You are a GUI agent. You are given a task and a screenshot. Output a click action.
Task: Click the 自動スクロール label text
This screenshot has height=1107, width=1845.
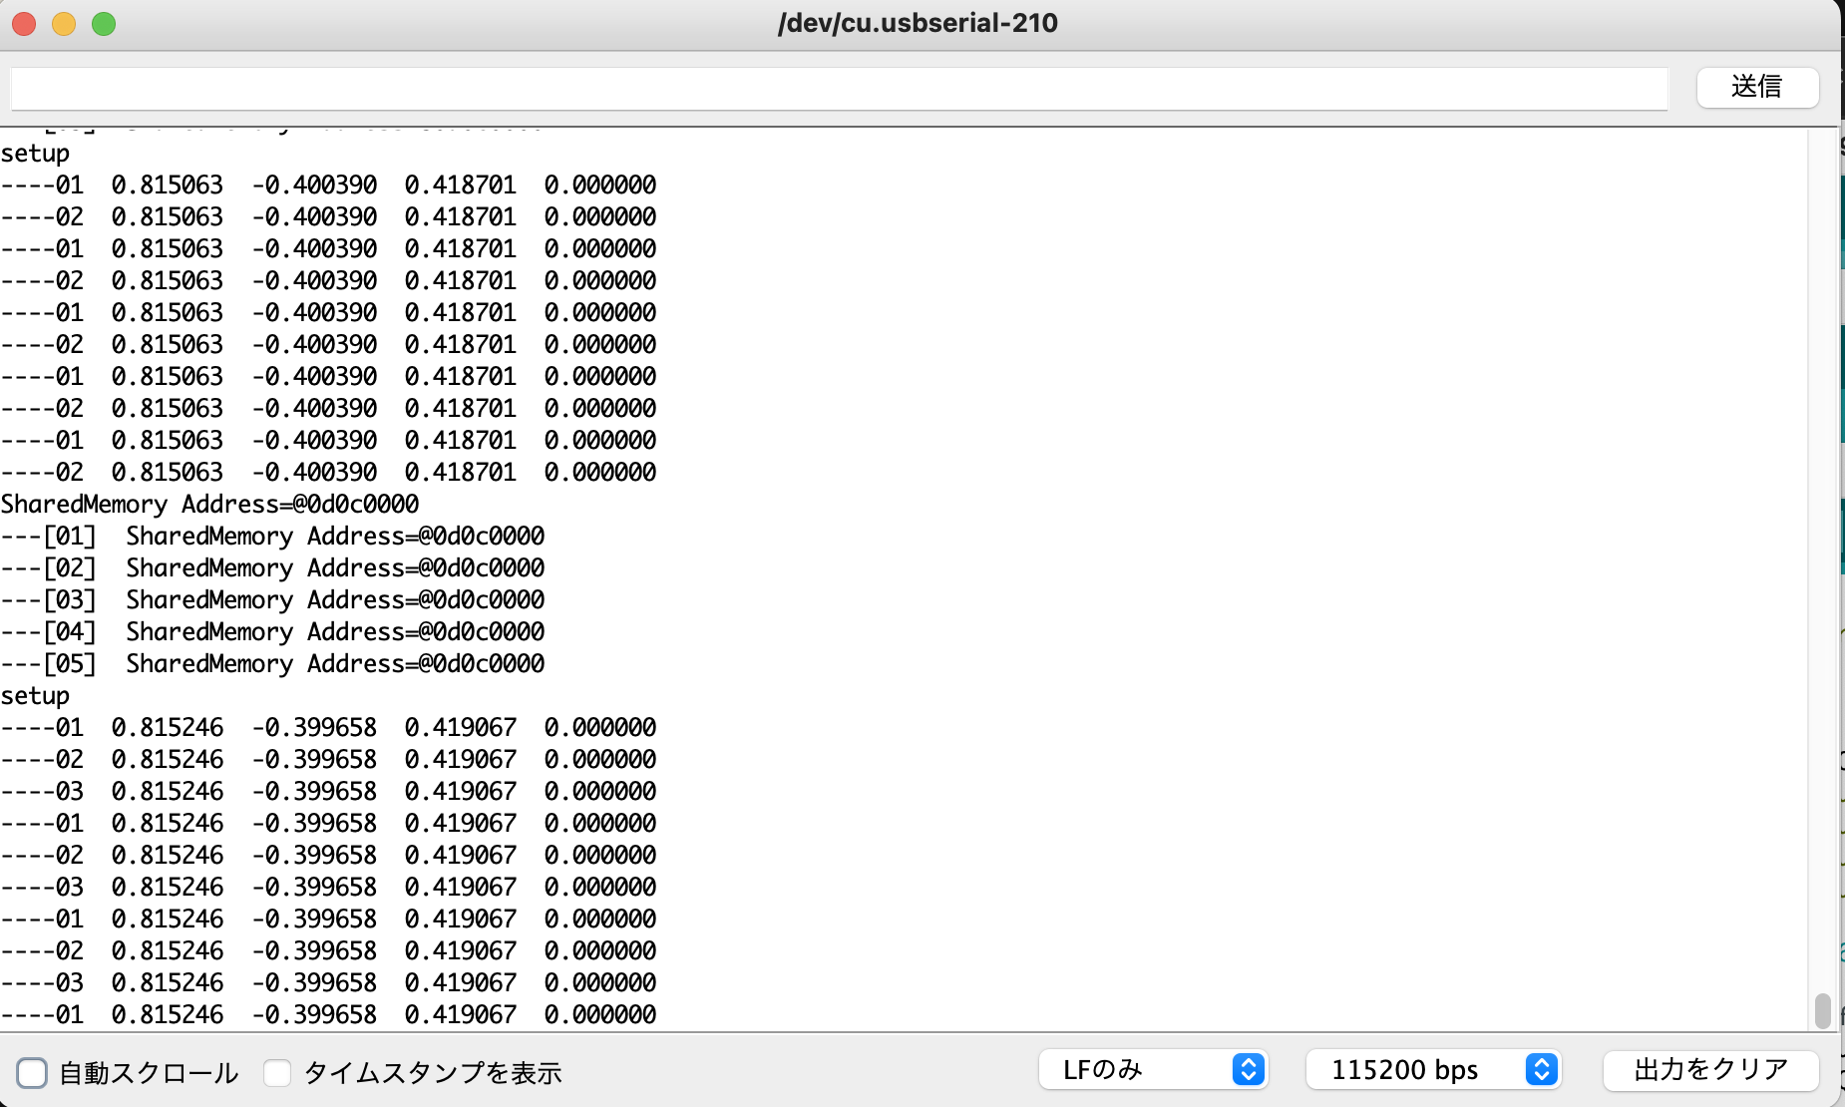tap(150, 1073)
